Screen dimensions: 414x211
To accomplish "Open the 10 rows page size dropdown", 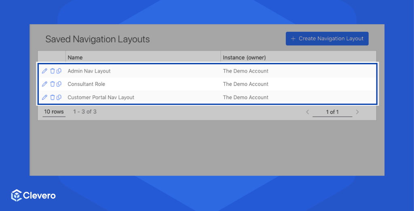I will click(54, 112).
